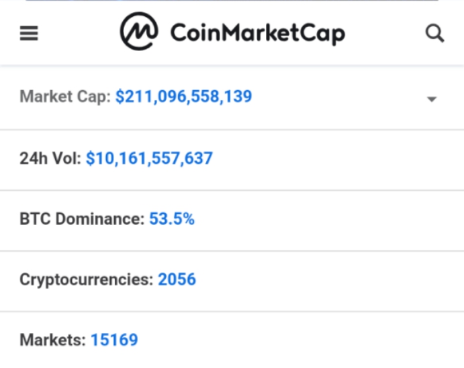Open the 2056 cryptocurrencies count
The height and width of the screenshot is (368, 464).
click(177, 279)
